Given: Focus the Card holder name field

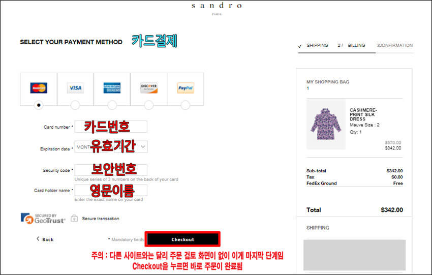Looking at the screenshot, I should pos(111,190).
